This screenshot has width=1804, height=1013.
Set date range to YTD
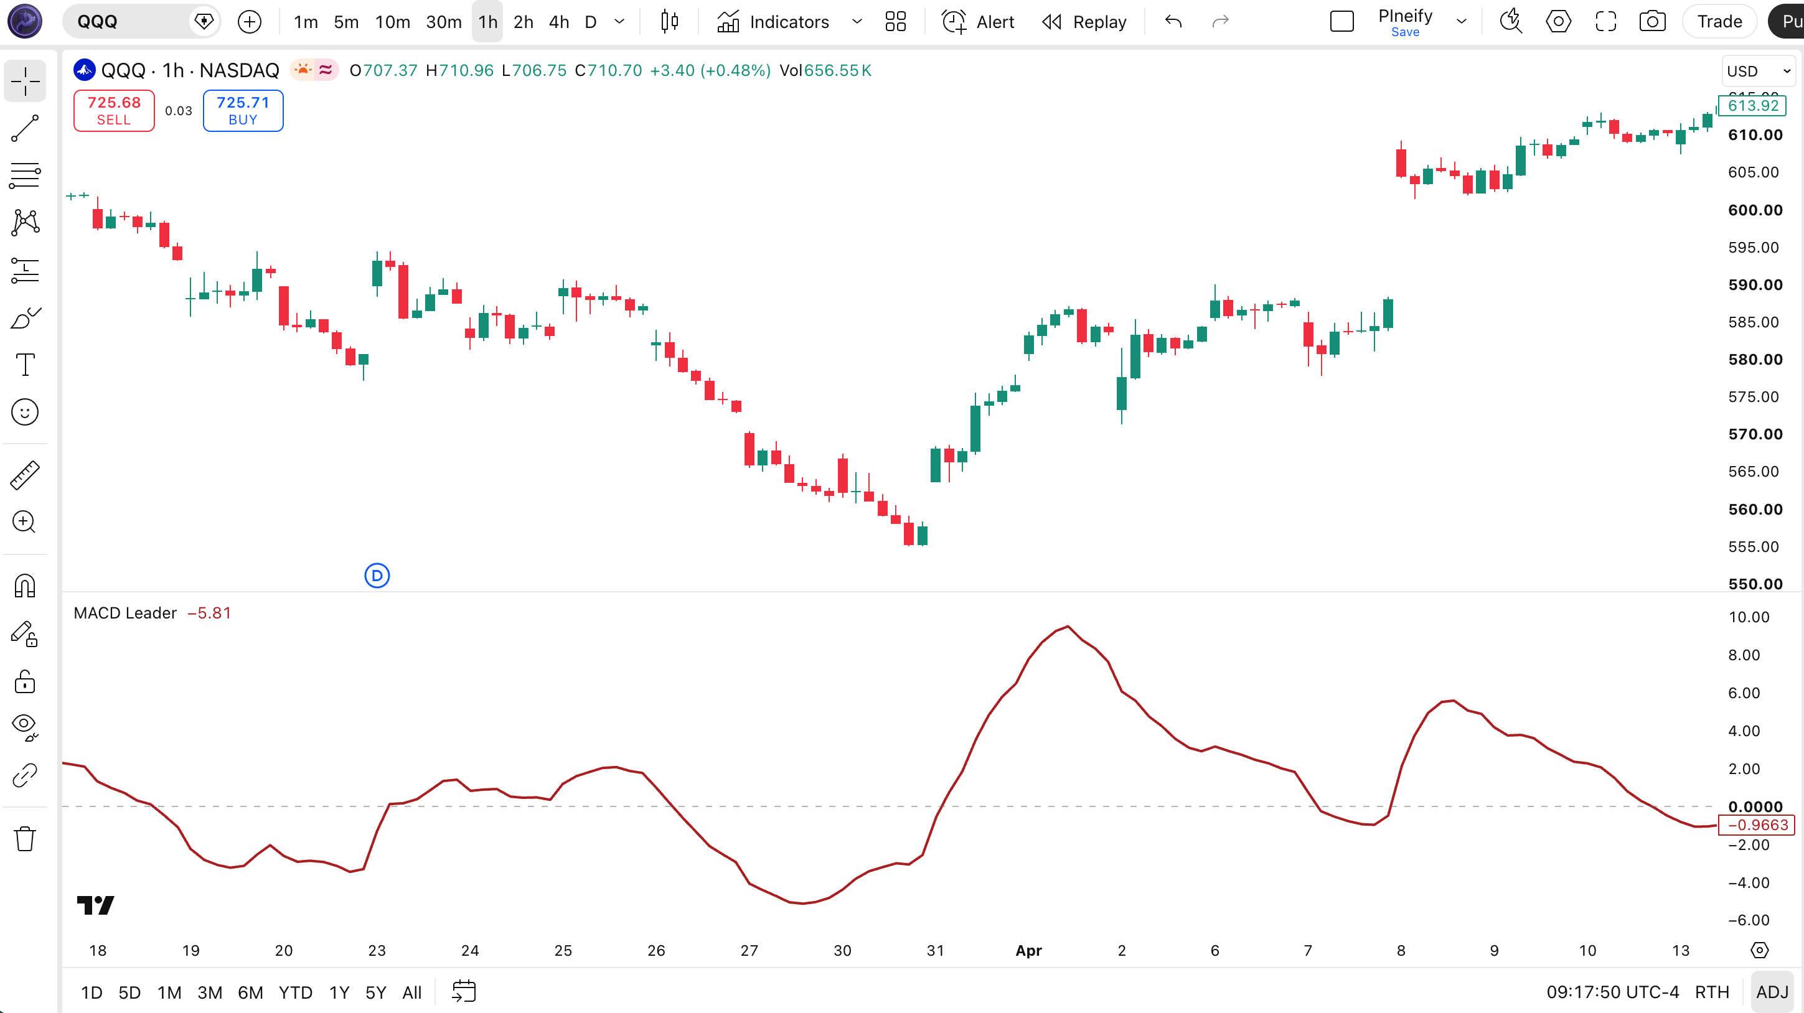pyautogui.click(x=296, y=992)
